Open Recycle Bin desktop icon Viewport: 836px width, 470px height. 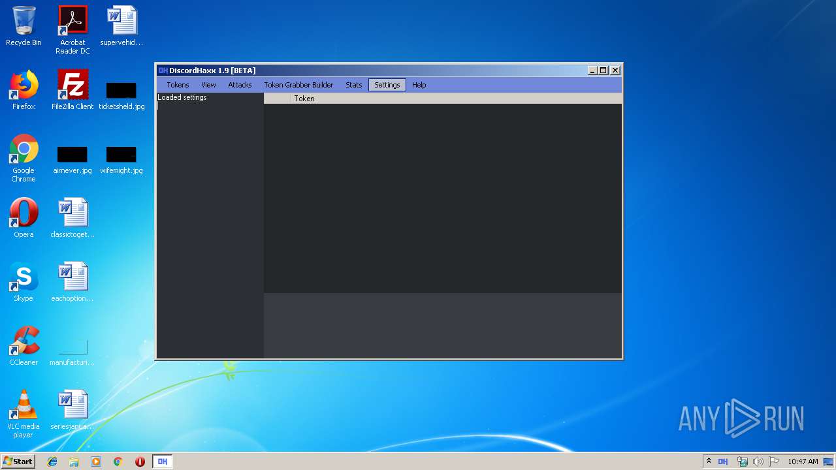coord(24,26)
